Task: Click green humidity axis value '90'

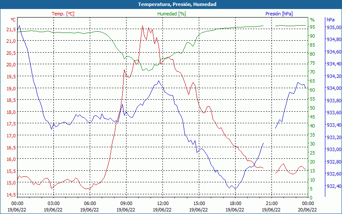Action: 313,36
